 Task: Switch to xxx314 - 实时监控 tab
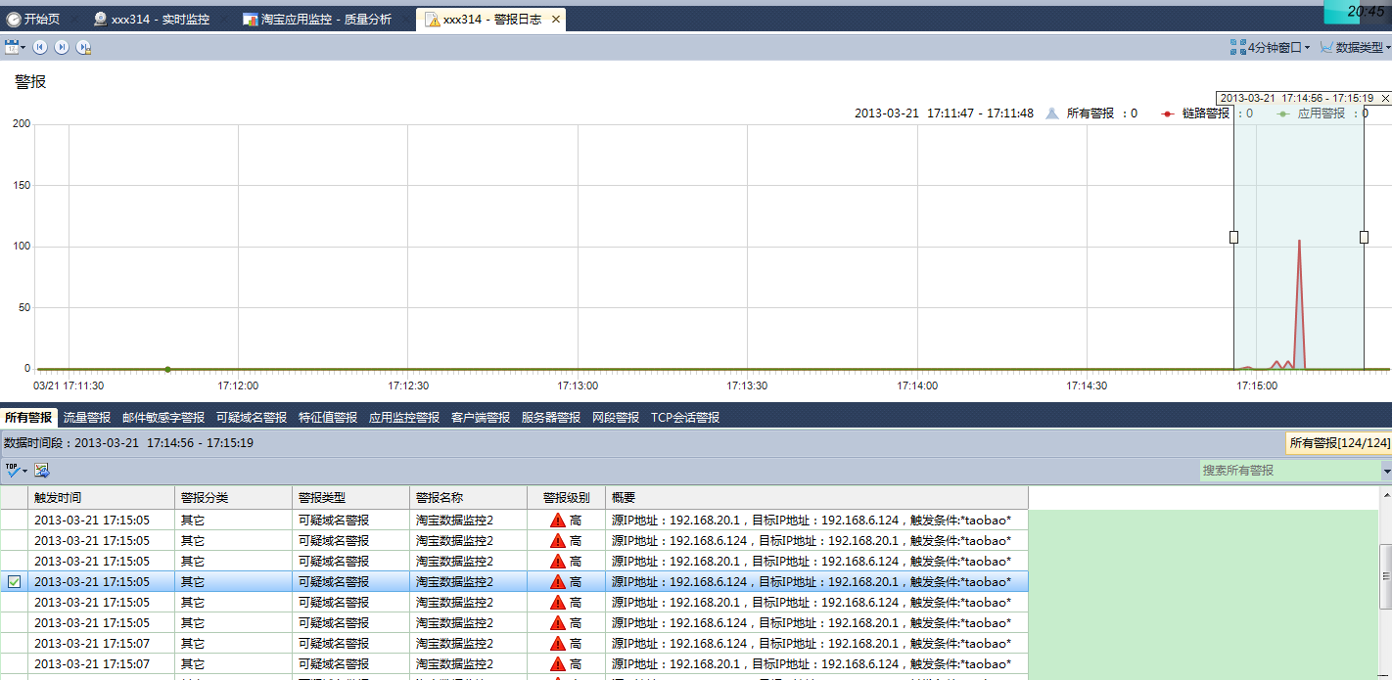[151, 19]
